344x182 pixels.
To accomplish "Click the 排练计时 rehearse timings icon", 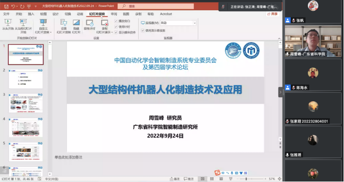I will (89, 23).
